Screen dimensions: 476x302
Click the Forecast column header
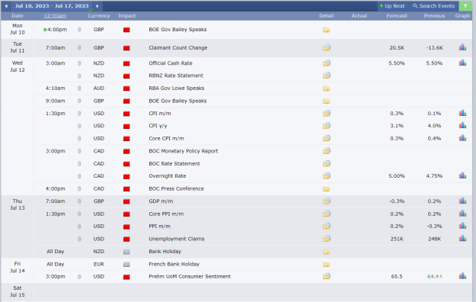pos(397,16)
